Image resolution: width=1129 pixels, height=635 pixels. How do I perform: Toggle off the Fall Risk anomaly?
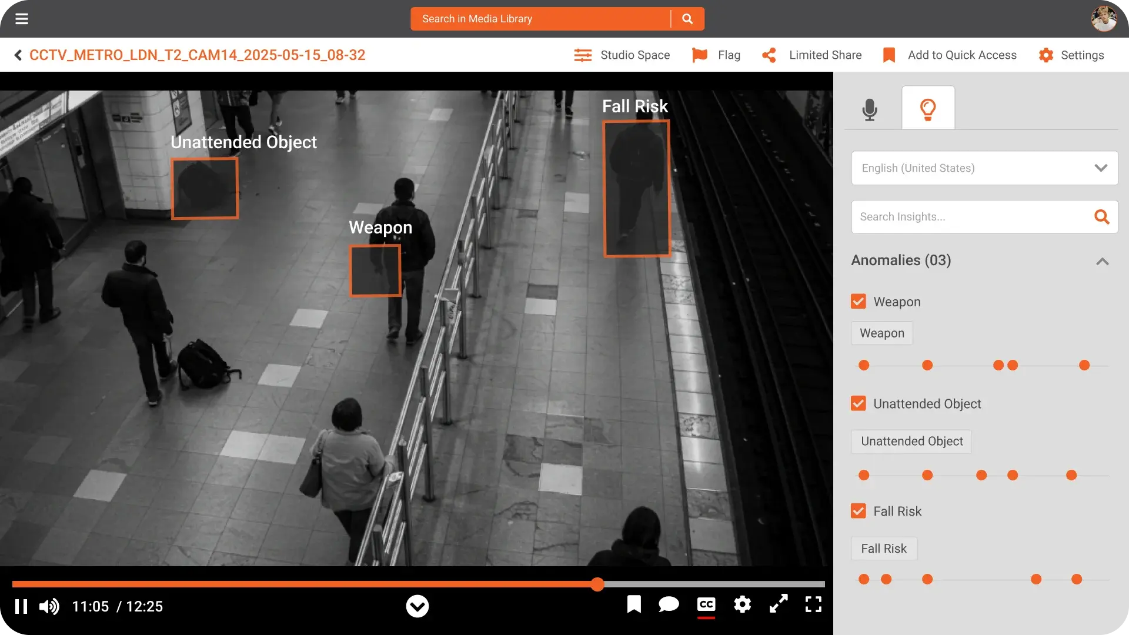pos(859,511)
